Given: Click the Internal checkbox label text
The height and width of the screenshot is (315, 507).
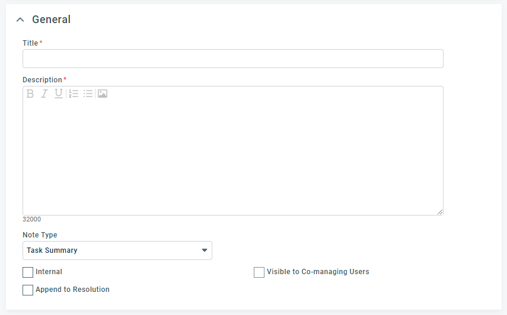Looking at the screenshot, I should (49, 272).
